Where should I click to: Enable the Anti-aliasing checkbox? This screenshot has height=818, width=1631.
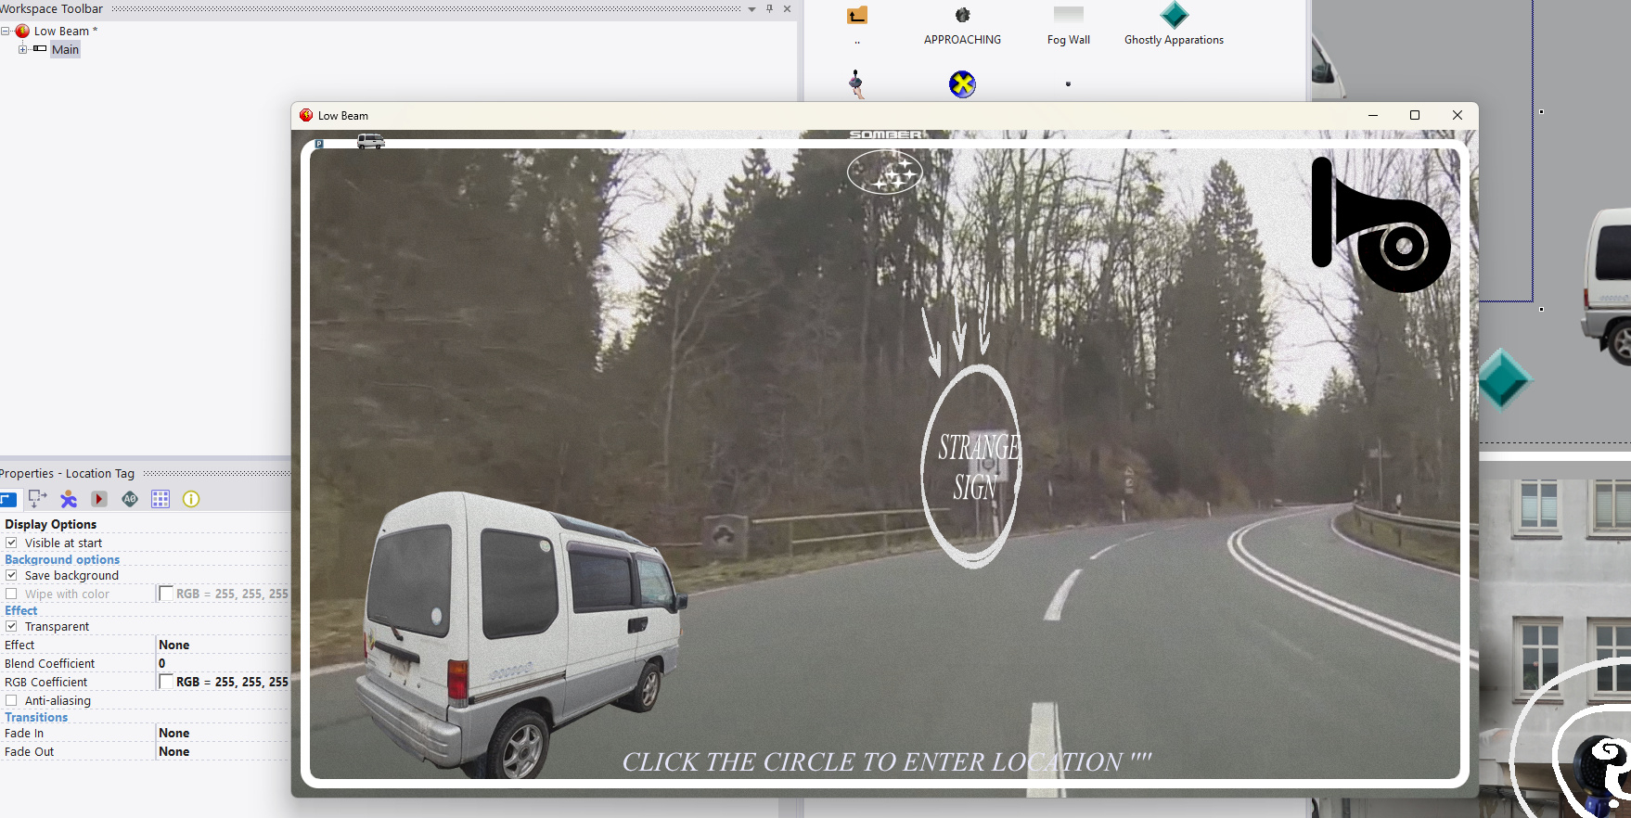point(11,700)
